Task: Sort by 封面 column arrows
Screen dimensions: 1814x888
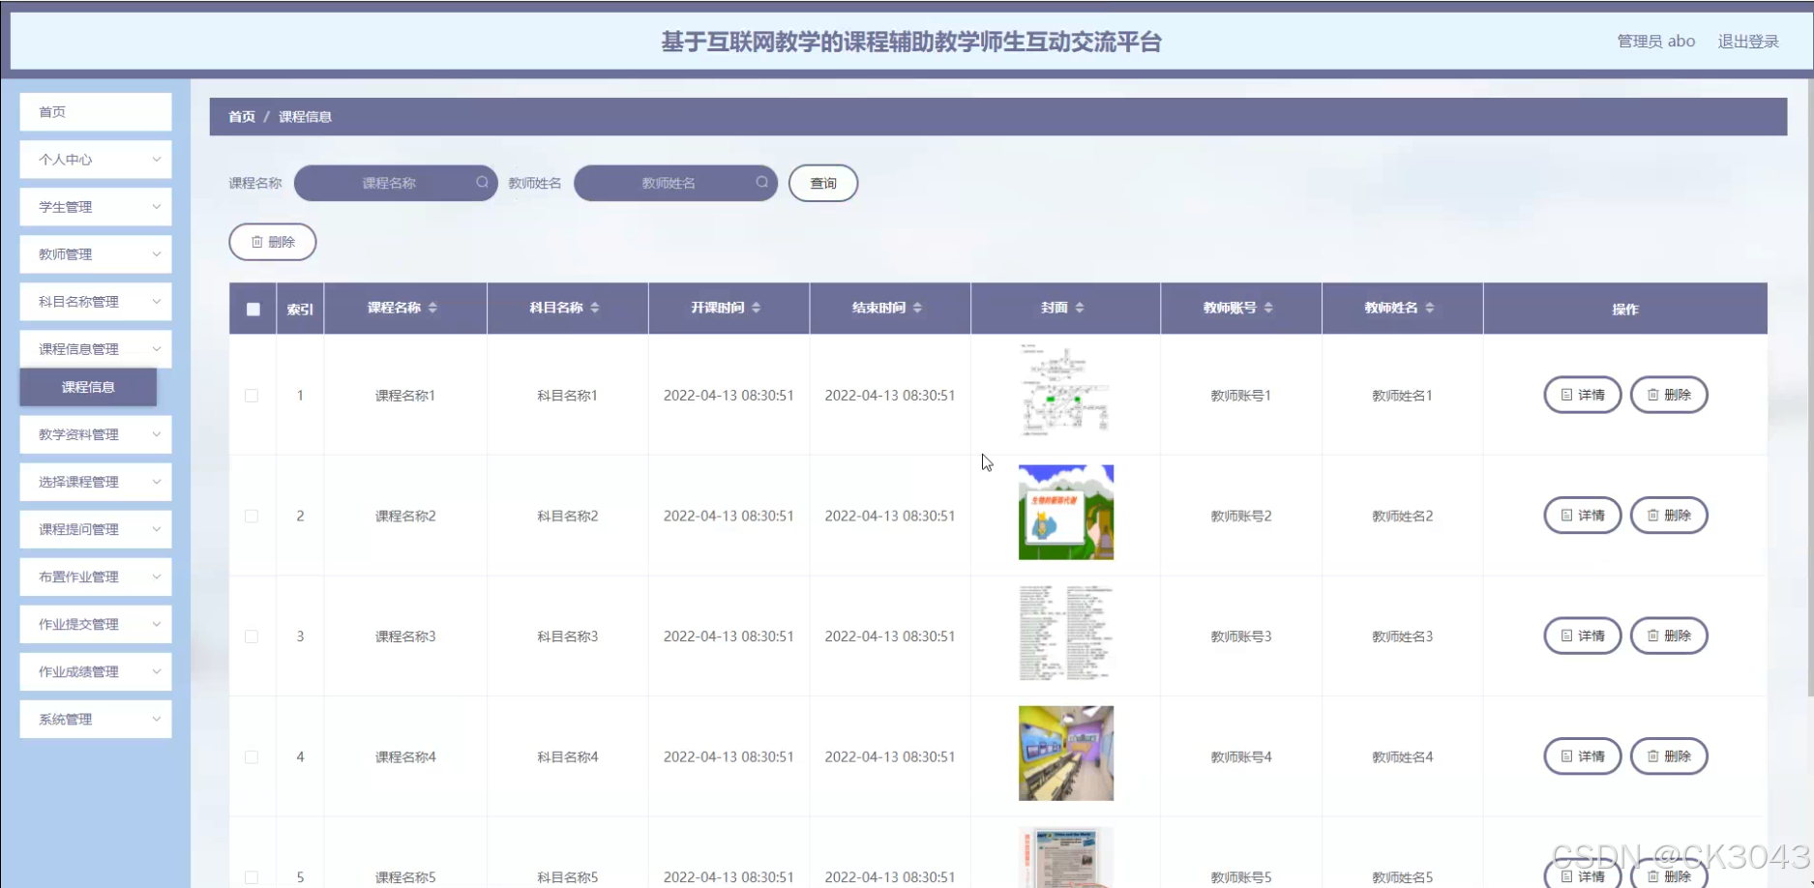Action: pyautogui.click(x=1080, y=308)
